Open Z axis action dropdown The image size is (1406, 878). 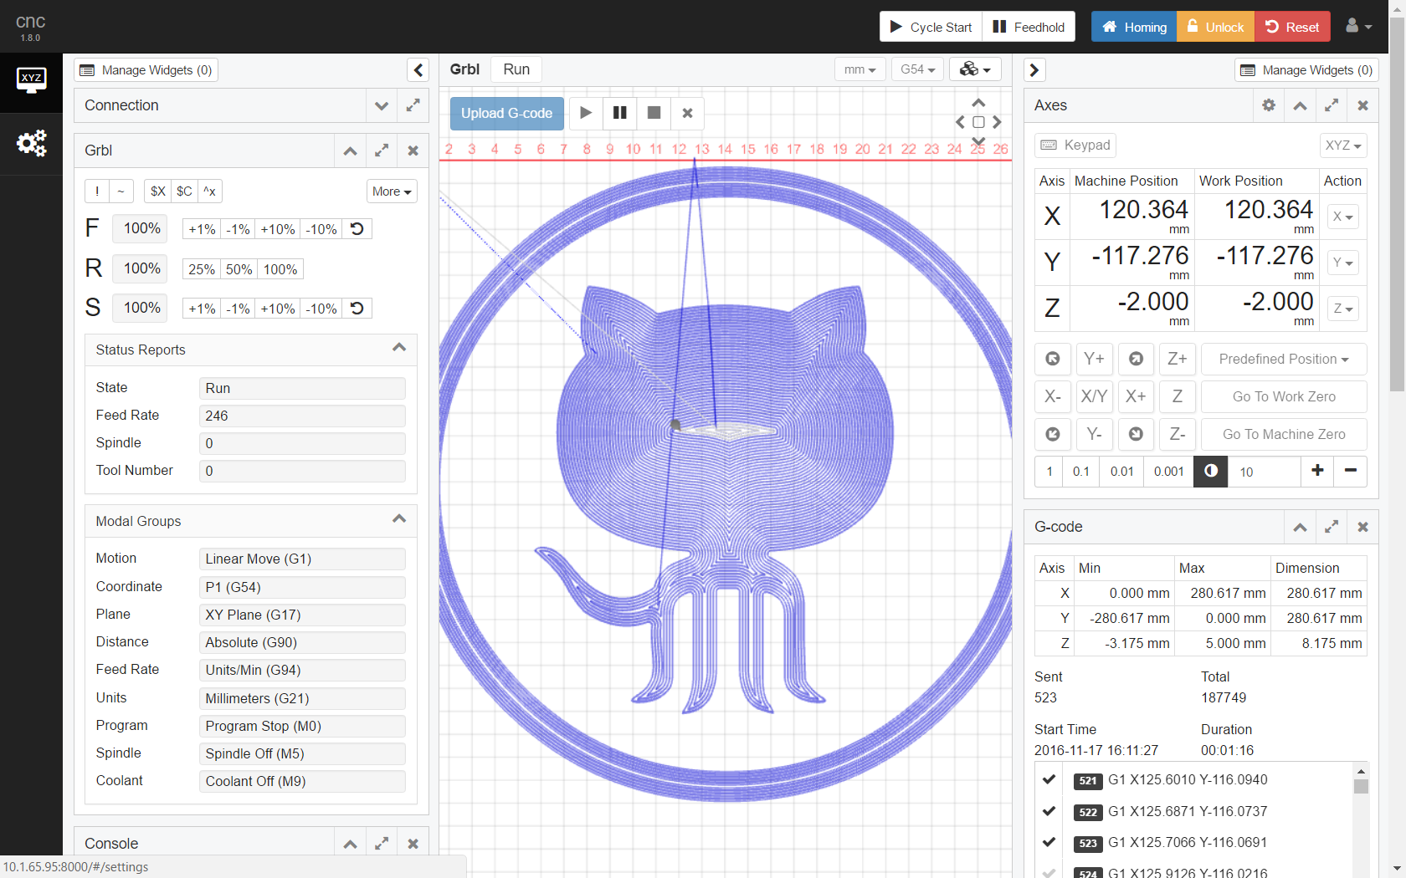[1343, 309]
